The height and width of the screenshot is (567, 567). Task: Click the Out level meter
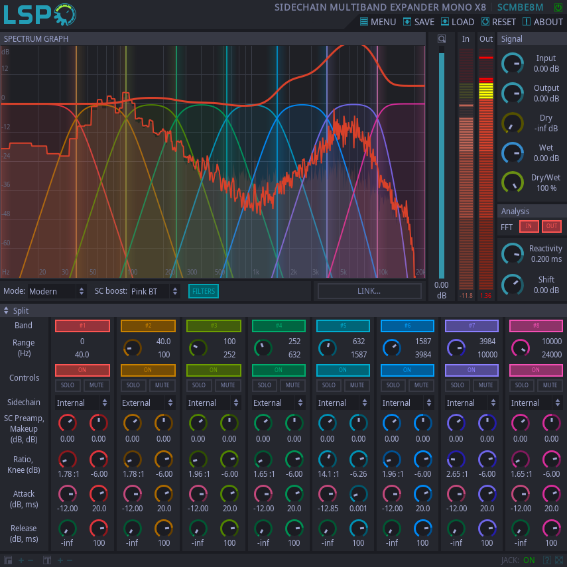coord(486,168)
